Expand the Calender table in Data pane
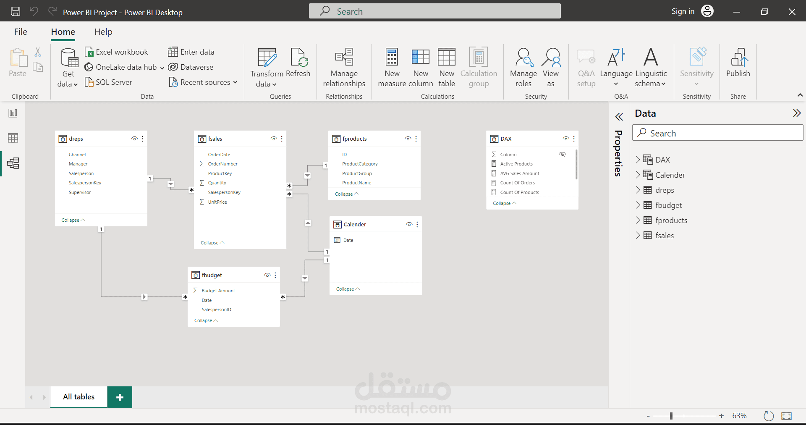Screen dimensions: 806x425 tap(638, 174)
